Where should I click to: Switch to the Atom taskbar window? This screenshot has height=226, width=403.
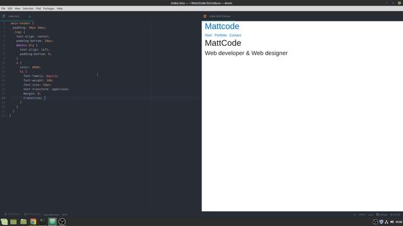point(52,222)
